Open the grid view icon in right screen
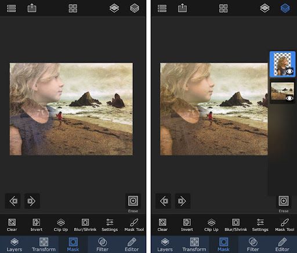 click(223, 8)
